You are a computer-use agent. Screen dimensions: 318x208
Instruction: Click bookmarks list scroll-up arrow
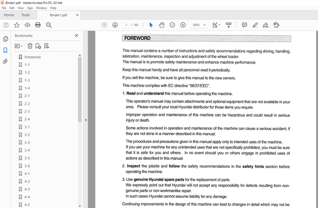point(79,55)
